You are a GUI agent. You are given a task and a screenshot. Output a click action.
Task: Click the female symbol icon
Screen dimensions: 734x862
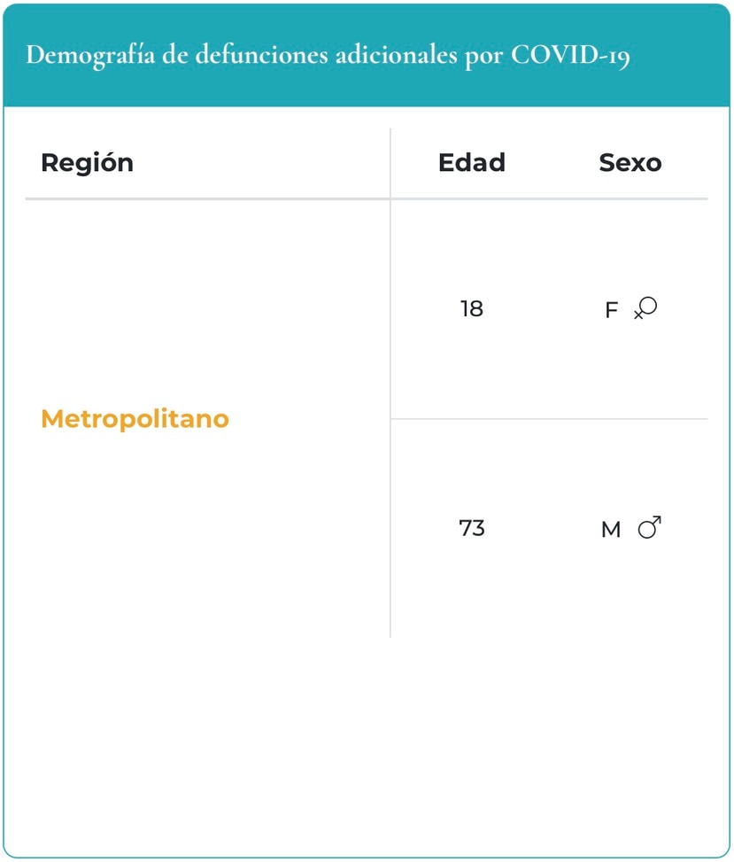coord(645,308)
